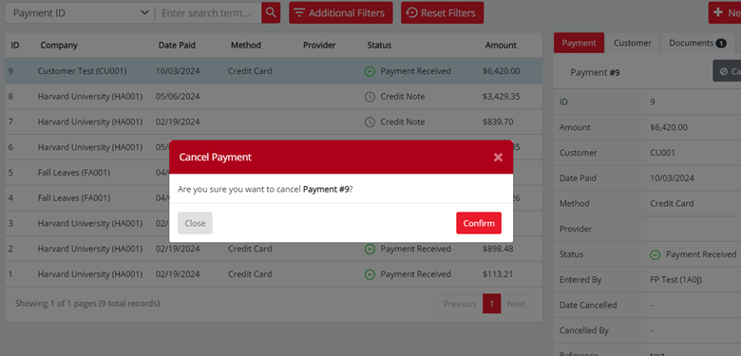Viewport: 741px width, 356px height.
Task: Select the $839.70 credit note row
Action: click(x=274, y=122)
